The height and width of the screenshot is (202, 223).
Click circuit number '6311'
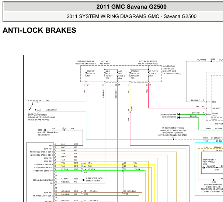(x=206, y=138)
